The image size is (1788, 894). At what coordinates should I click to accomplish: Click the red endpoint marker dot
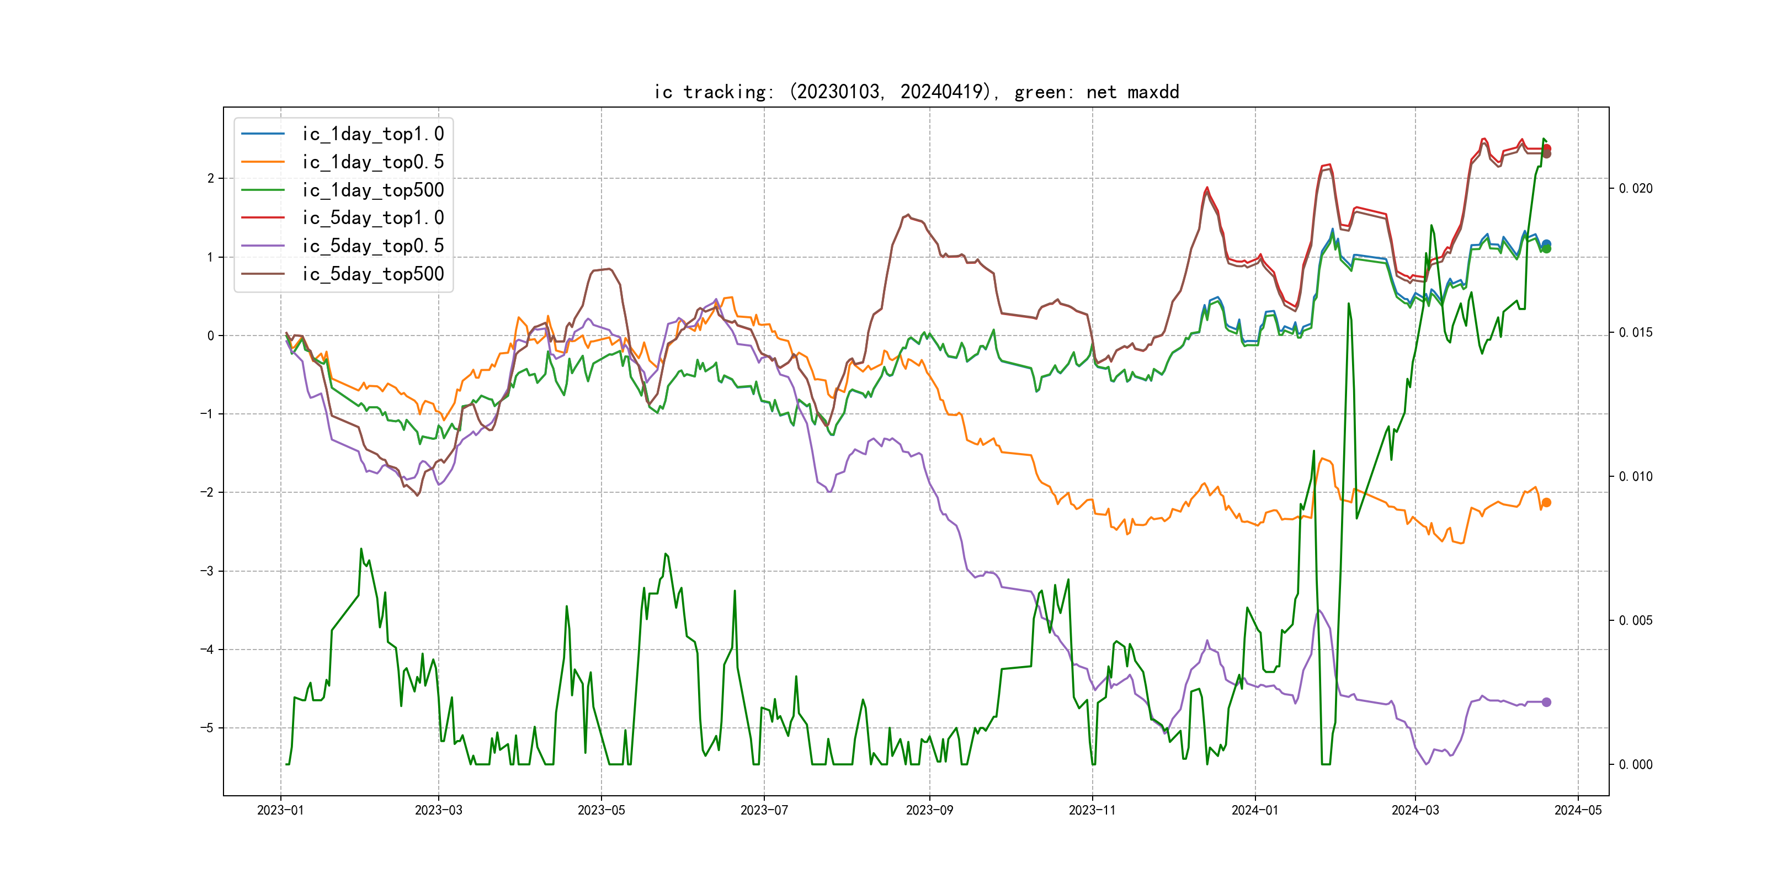click(1546, 148)
